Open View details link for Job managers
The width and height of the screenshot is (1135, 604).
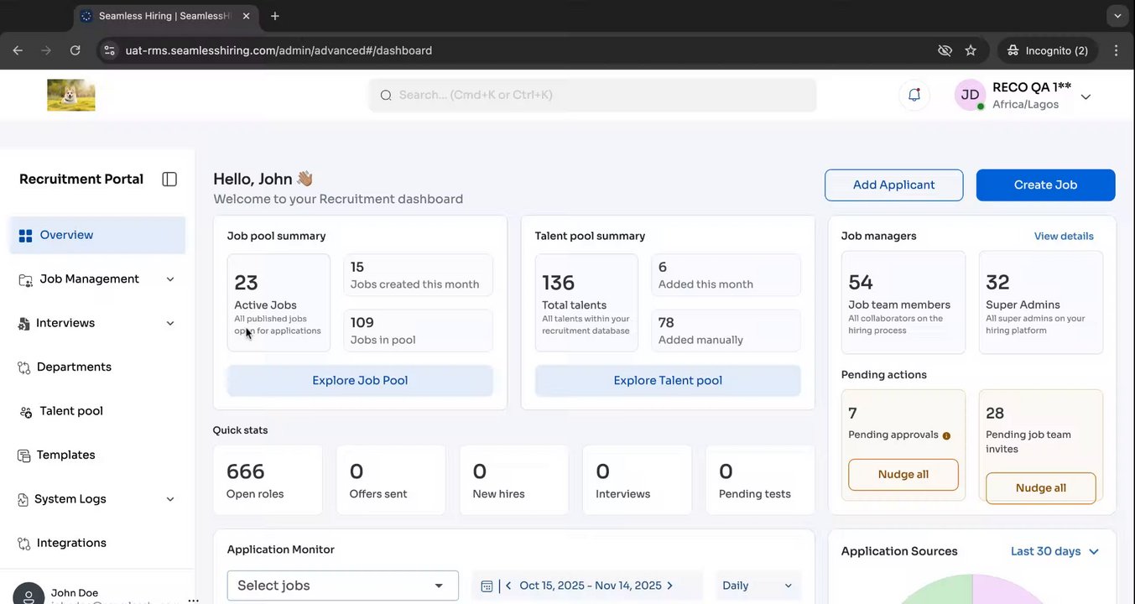click(x=1063, y=237)
